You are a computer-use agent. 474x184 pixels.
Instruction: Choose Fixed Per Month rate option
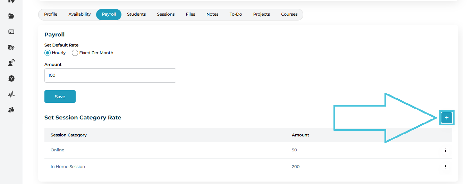pyautogui.click(x=75, y=53)
